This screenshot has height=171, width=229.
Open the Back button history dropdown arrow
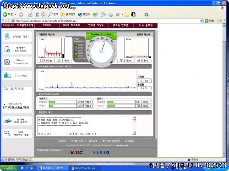click(x=15, y=15)
